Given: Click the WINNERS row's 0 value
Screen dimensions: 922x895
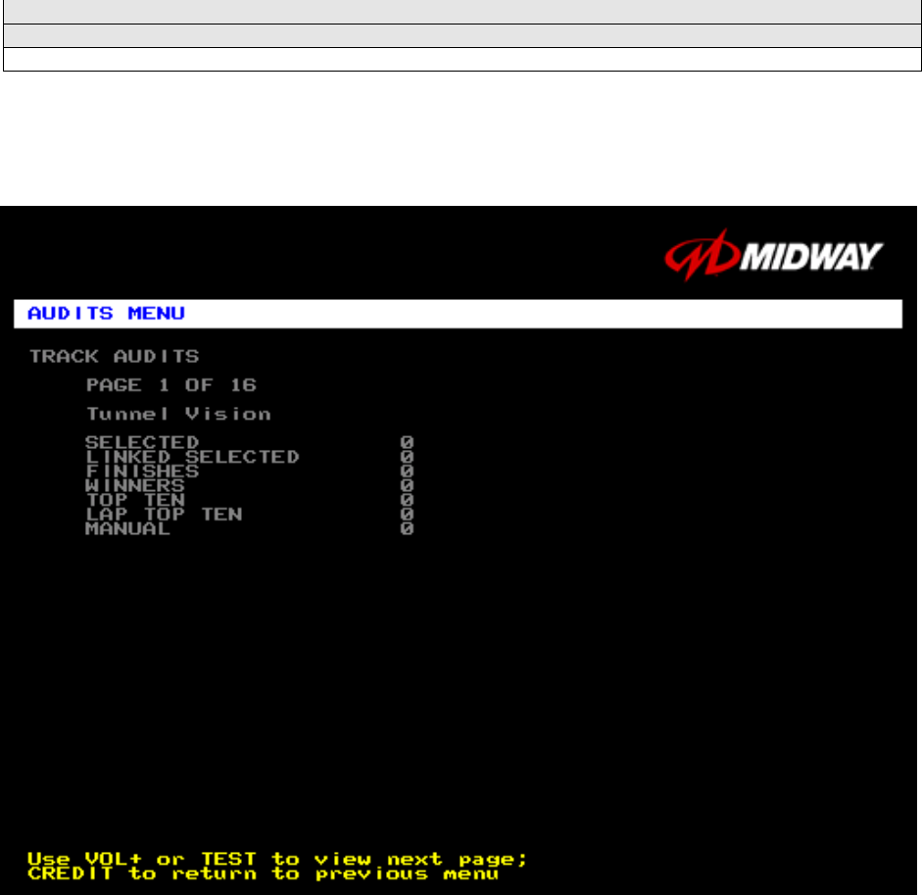Looking at the screenshot, I should point(407,485).
